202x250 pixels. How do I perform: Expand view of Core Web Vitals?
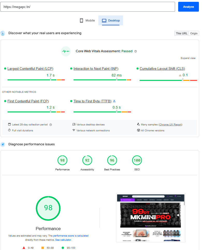(188, 58)
